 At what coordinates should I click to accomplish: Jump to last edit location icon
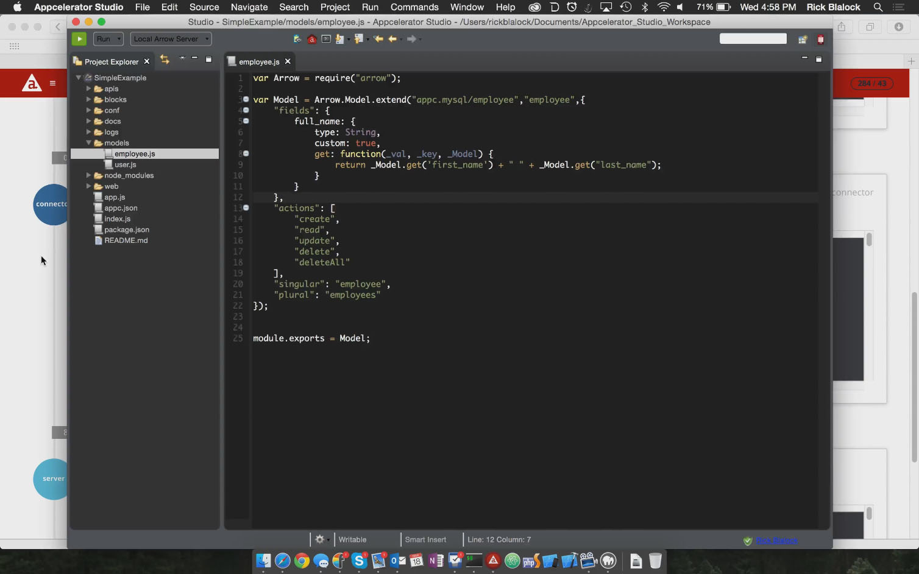click(x=378, y=39)
